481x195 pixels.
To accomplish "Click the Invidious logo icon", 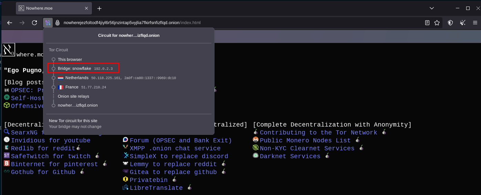I will (7, 140).
